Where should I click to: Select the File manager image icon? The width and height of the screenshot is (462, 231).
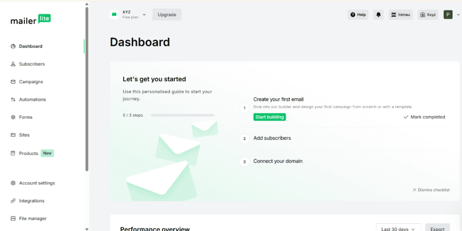[13, 218]
